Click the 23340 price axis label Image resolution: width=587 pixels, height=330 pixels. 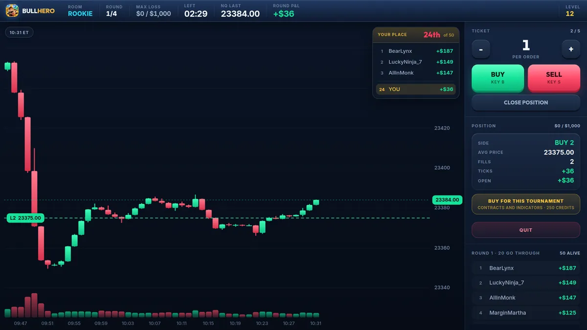pos(442,287)
